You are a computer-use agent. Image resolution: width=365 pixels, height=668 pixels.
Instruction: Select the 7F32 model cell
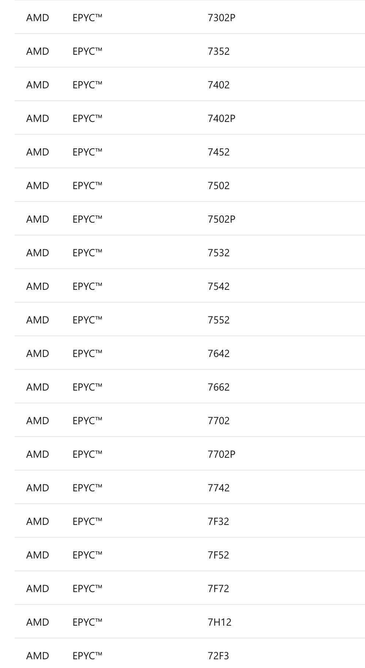pyautogui.click(x=218, y=522)
